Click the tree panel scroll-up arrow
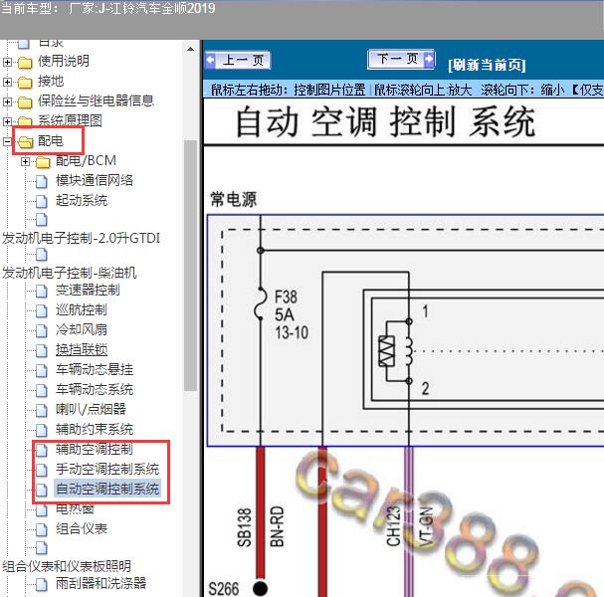604x597 pixels. pos(190,50)
